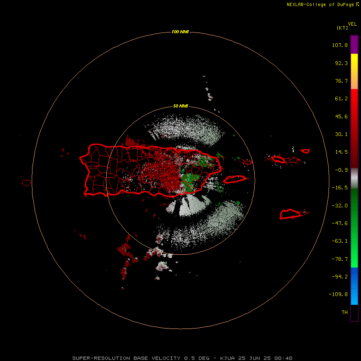
Task: Click the -16.5 velocity scale value
Action: point(340,188)
